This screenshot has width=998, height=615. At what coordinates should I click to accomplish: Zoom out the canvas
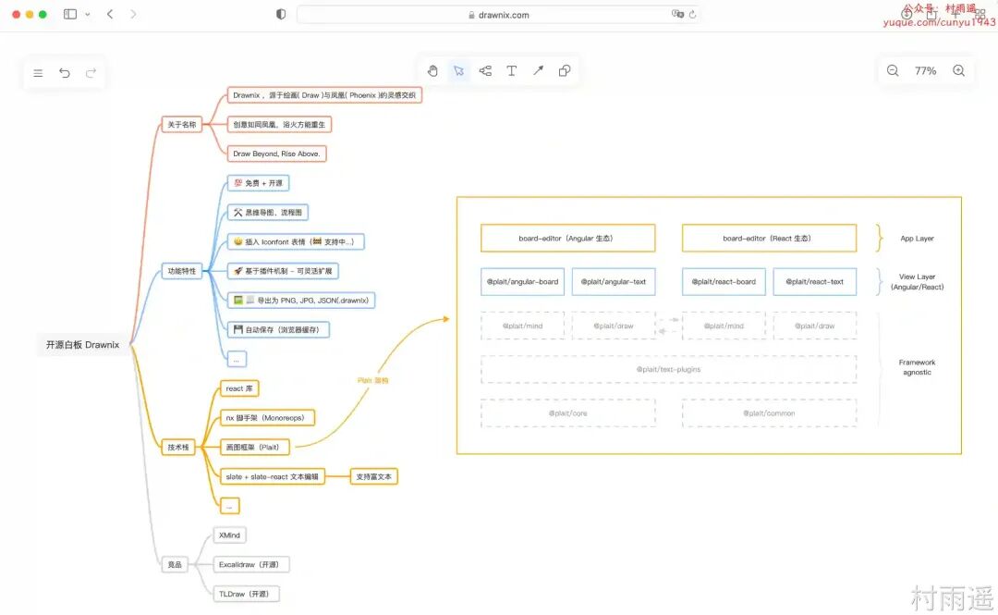coord(893,70)
